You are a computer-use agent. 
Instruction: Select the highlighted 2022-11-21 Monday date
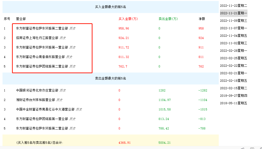click(x=233, y=13)
